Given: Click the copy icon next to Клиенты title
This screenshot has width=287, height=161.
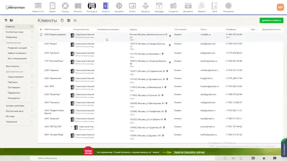Looking at the screenshot, I should [62, 20].
